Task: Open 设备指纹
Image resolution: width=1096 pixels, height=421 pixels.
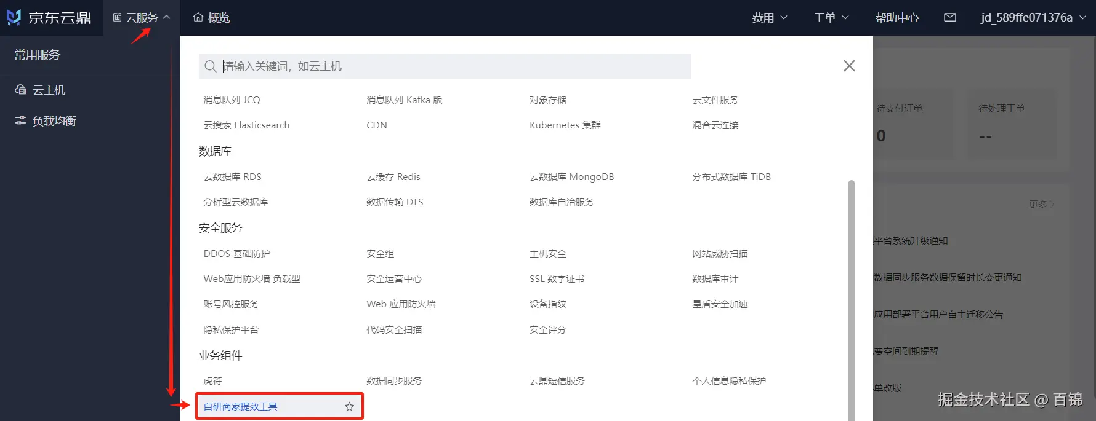Action: tap(548, 304)
